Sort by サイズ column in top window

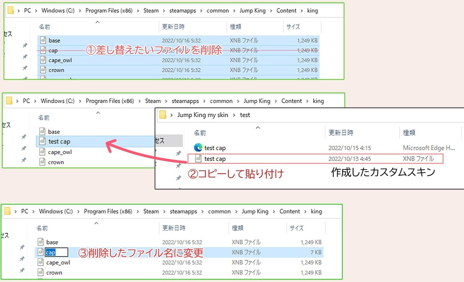click(294, 27)
